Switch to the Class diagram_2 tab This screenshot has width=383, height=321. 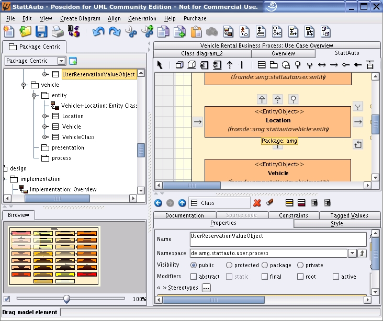point(202,53)
